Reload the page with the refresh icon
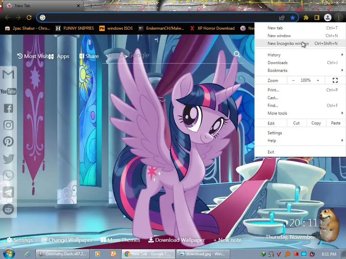Screen dimensions: 346x259 pyautogui.click(x=29, y=18)
